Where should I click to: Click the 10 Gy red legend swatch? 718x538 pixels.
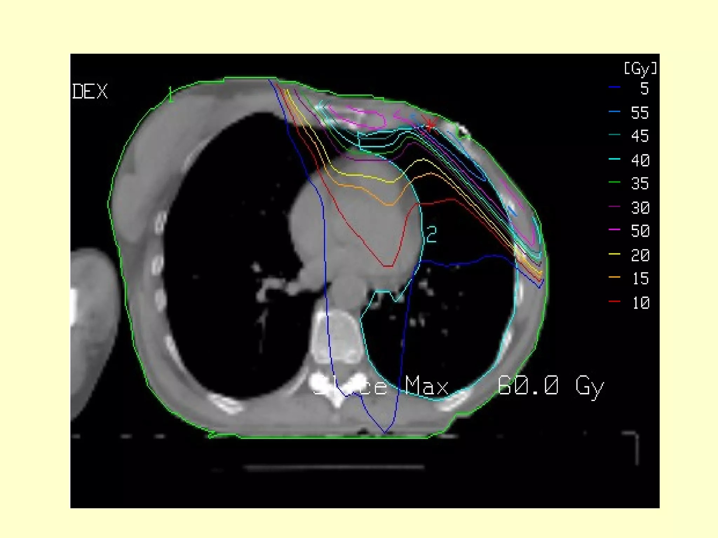coord(615,302)
